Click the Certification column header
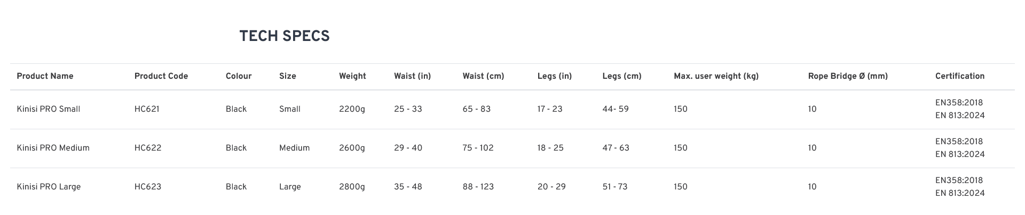Image resolution: width=1025 pixels, height=215 pixels. tap(959, 76)
